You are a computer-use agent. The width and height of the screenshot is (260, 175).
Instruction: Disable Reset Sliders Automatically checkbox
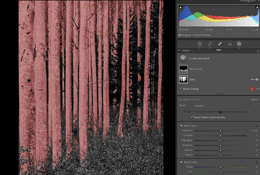tap(192, 117)
